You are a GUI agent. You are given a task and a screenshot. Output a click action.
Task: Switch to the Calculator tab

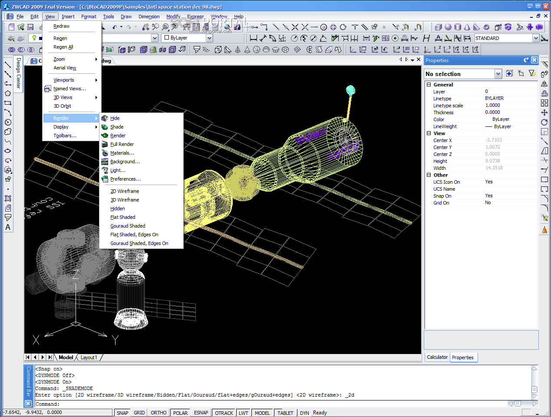(437, 357)
